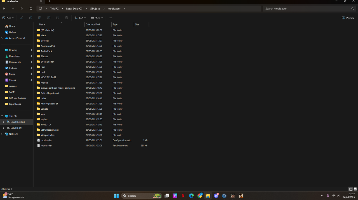Viewport: 358px width, 200px height.
Task: Click the Delete trash can icon
Action: click(67, 18)
